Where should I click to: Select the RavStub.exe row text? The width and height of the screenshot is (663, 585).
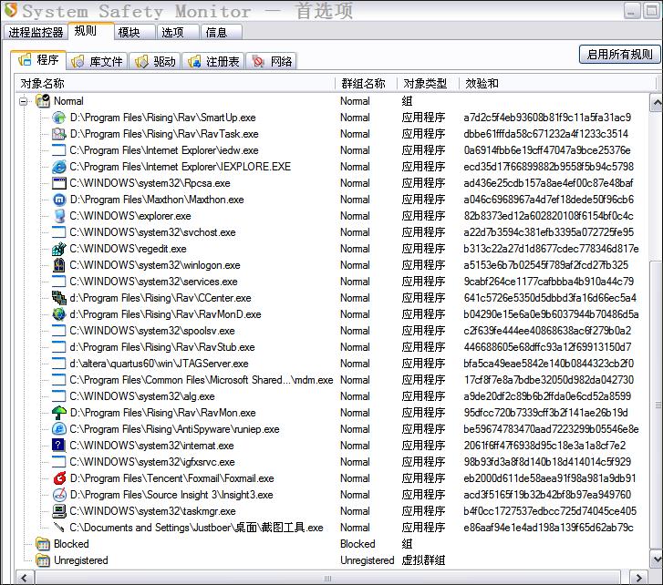162,347
